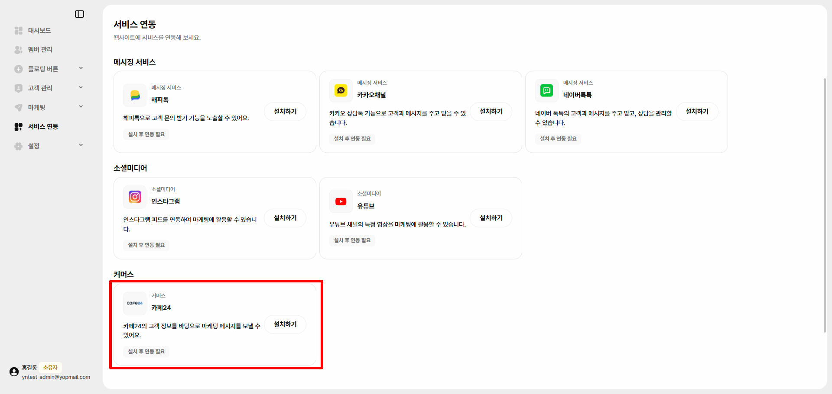Click email yntest_admin@yopmail.com
This screenshot has width=832, height=394.
click(x=56, y=377)
